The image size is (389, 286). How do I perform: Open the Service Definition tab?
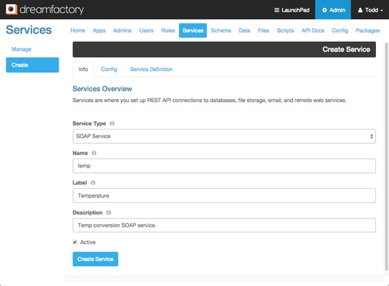[151, 70]
